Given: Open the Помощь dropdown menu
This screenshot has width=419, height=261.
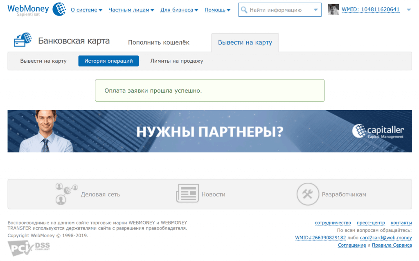Looking at the screenshot, I should pyautogui.click(x=217, y=10).
